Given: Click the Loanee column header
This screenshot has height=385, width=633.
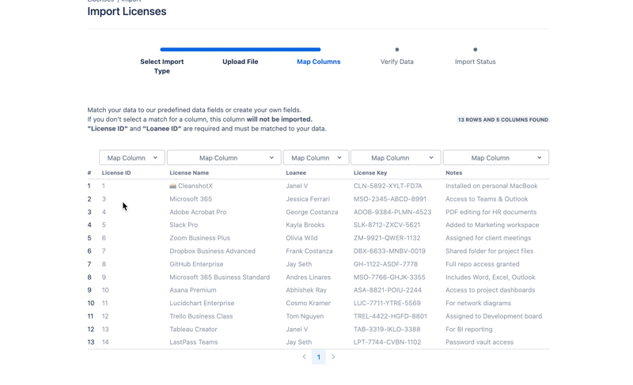Looking at the screenshot, I should coord(296,172).
